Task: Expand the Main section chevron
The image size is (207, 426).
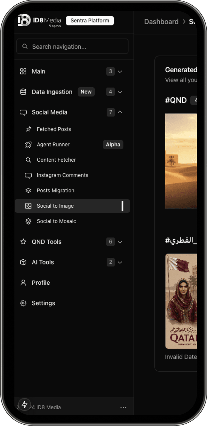Action: [120, 72]
